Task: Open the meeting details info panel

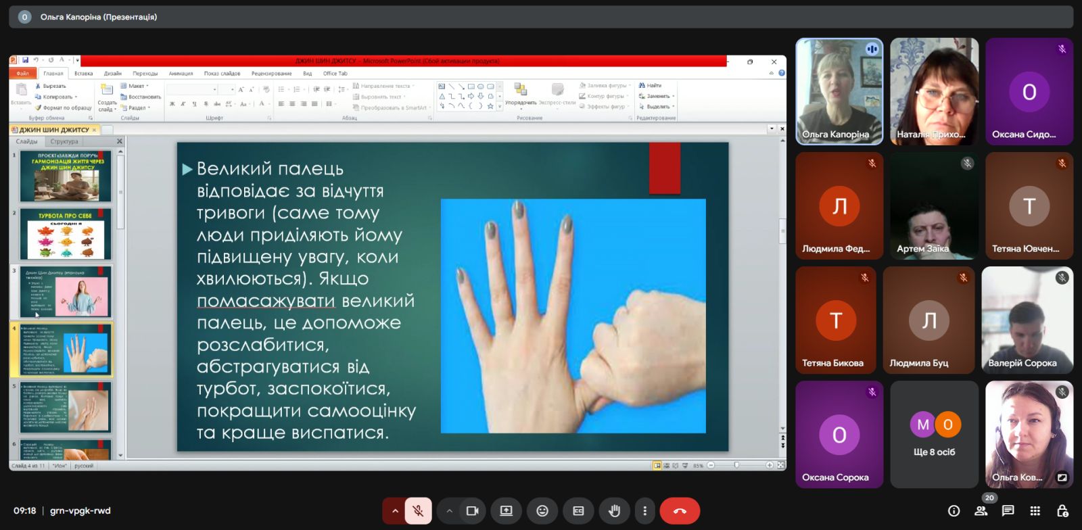Action: click(x=954, y=511)
